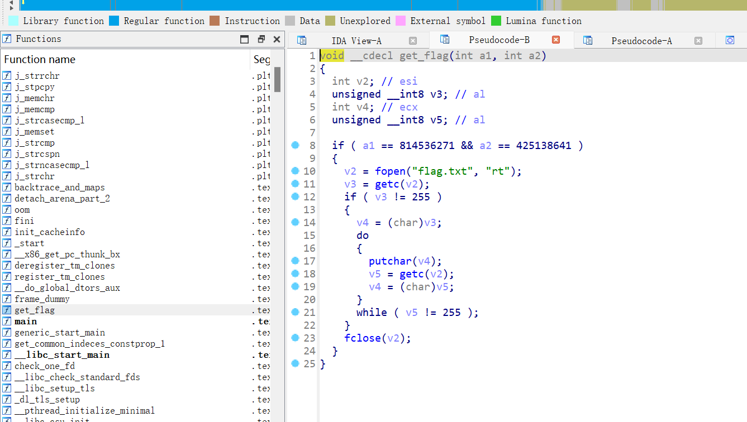Image resolution: width=747 pixels, height=422 pixels.
Task: Select __pthread_initialize_minimal function
Action: pos(136,411)
